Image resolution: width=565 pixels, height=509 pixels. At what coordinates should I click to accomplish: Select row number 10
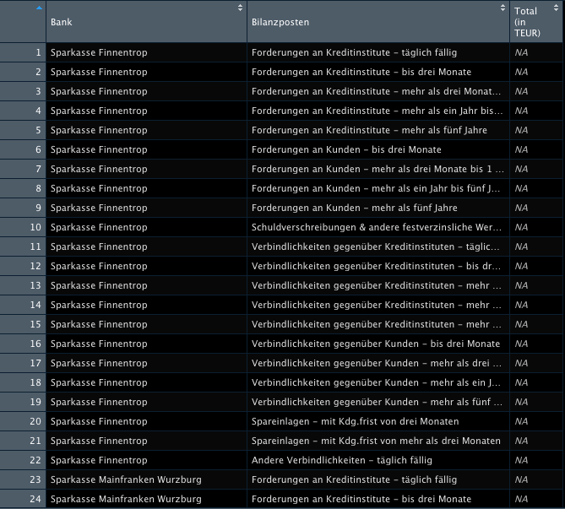pos(35,227)
